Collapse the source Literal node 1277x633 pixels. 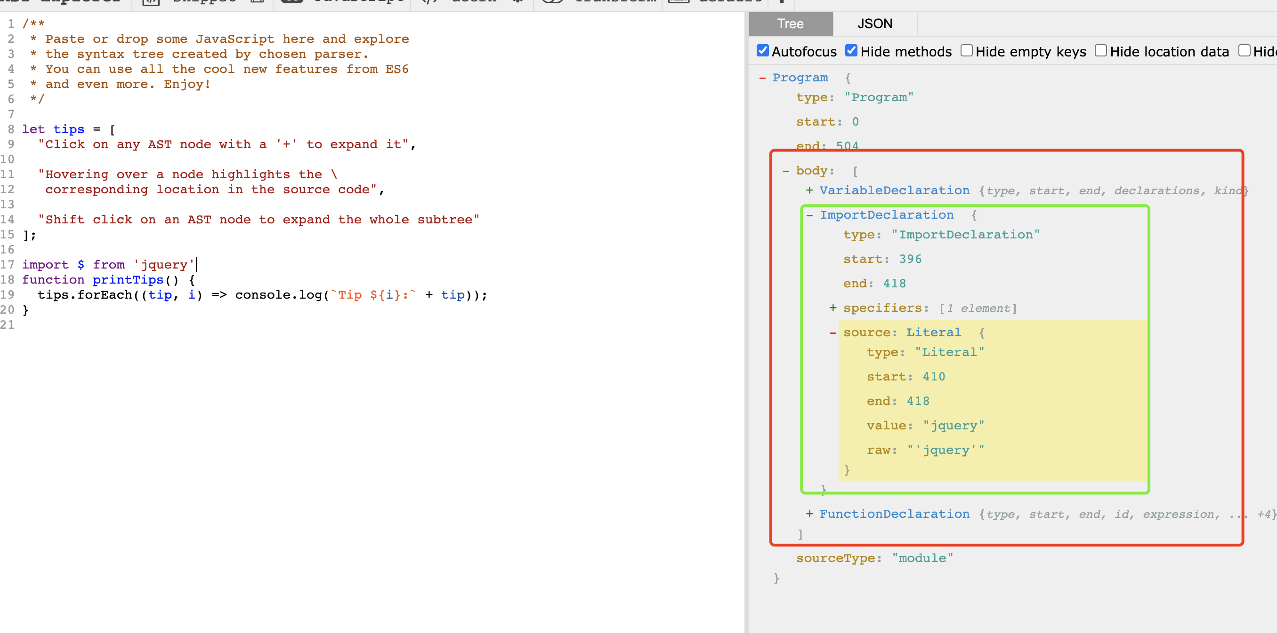(833, 333)
